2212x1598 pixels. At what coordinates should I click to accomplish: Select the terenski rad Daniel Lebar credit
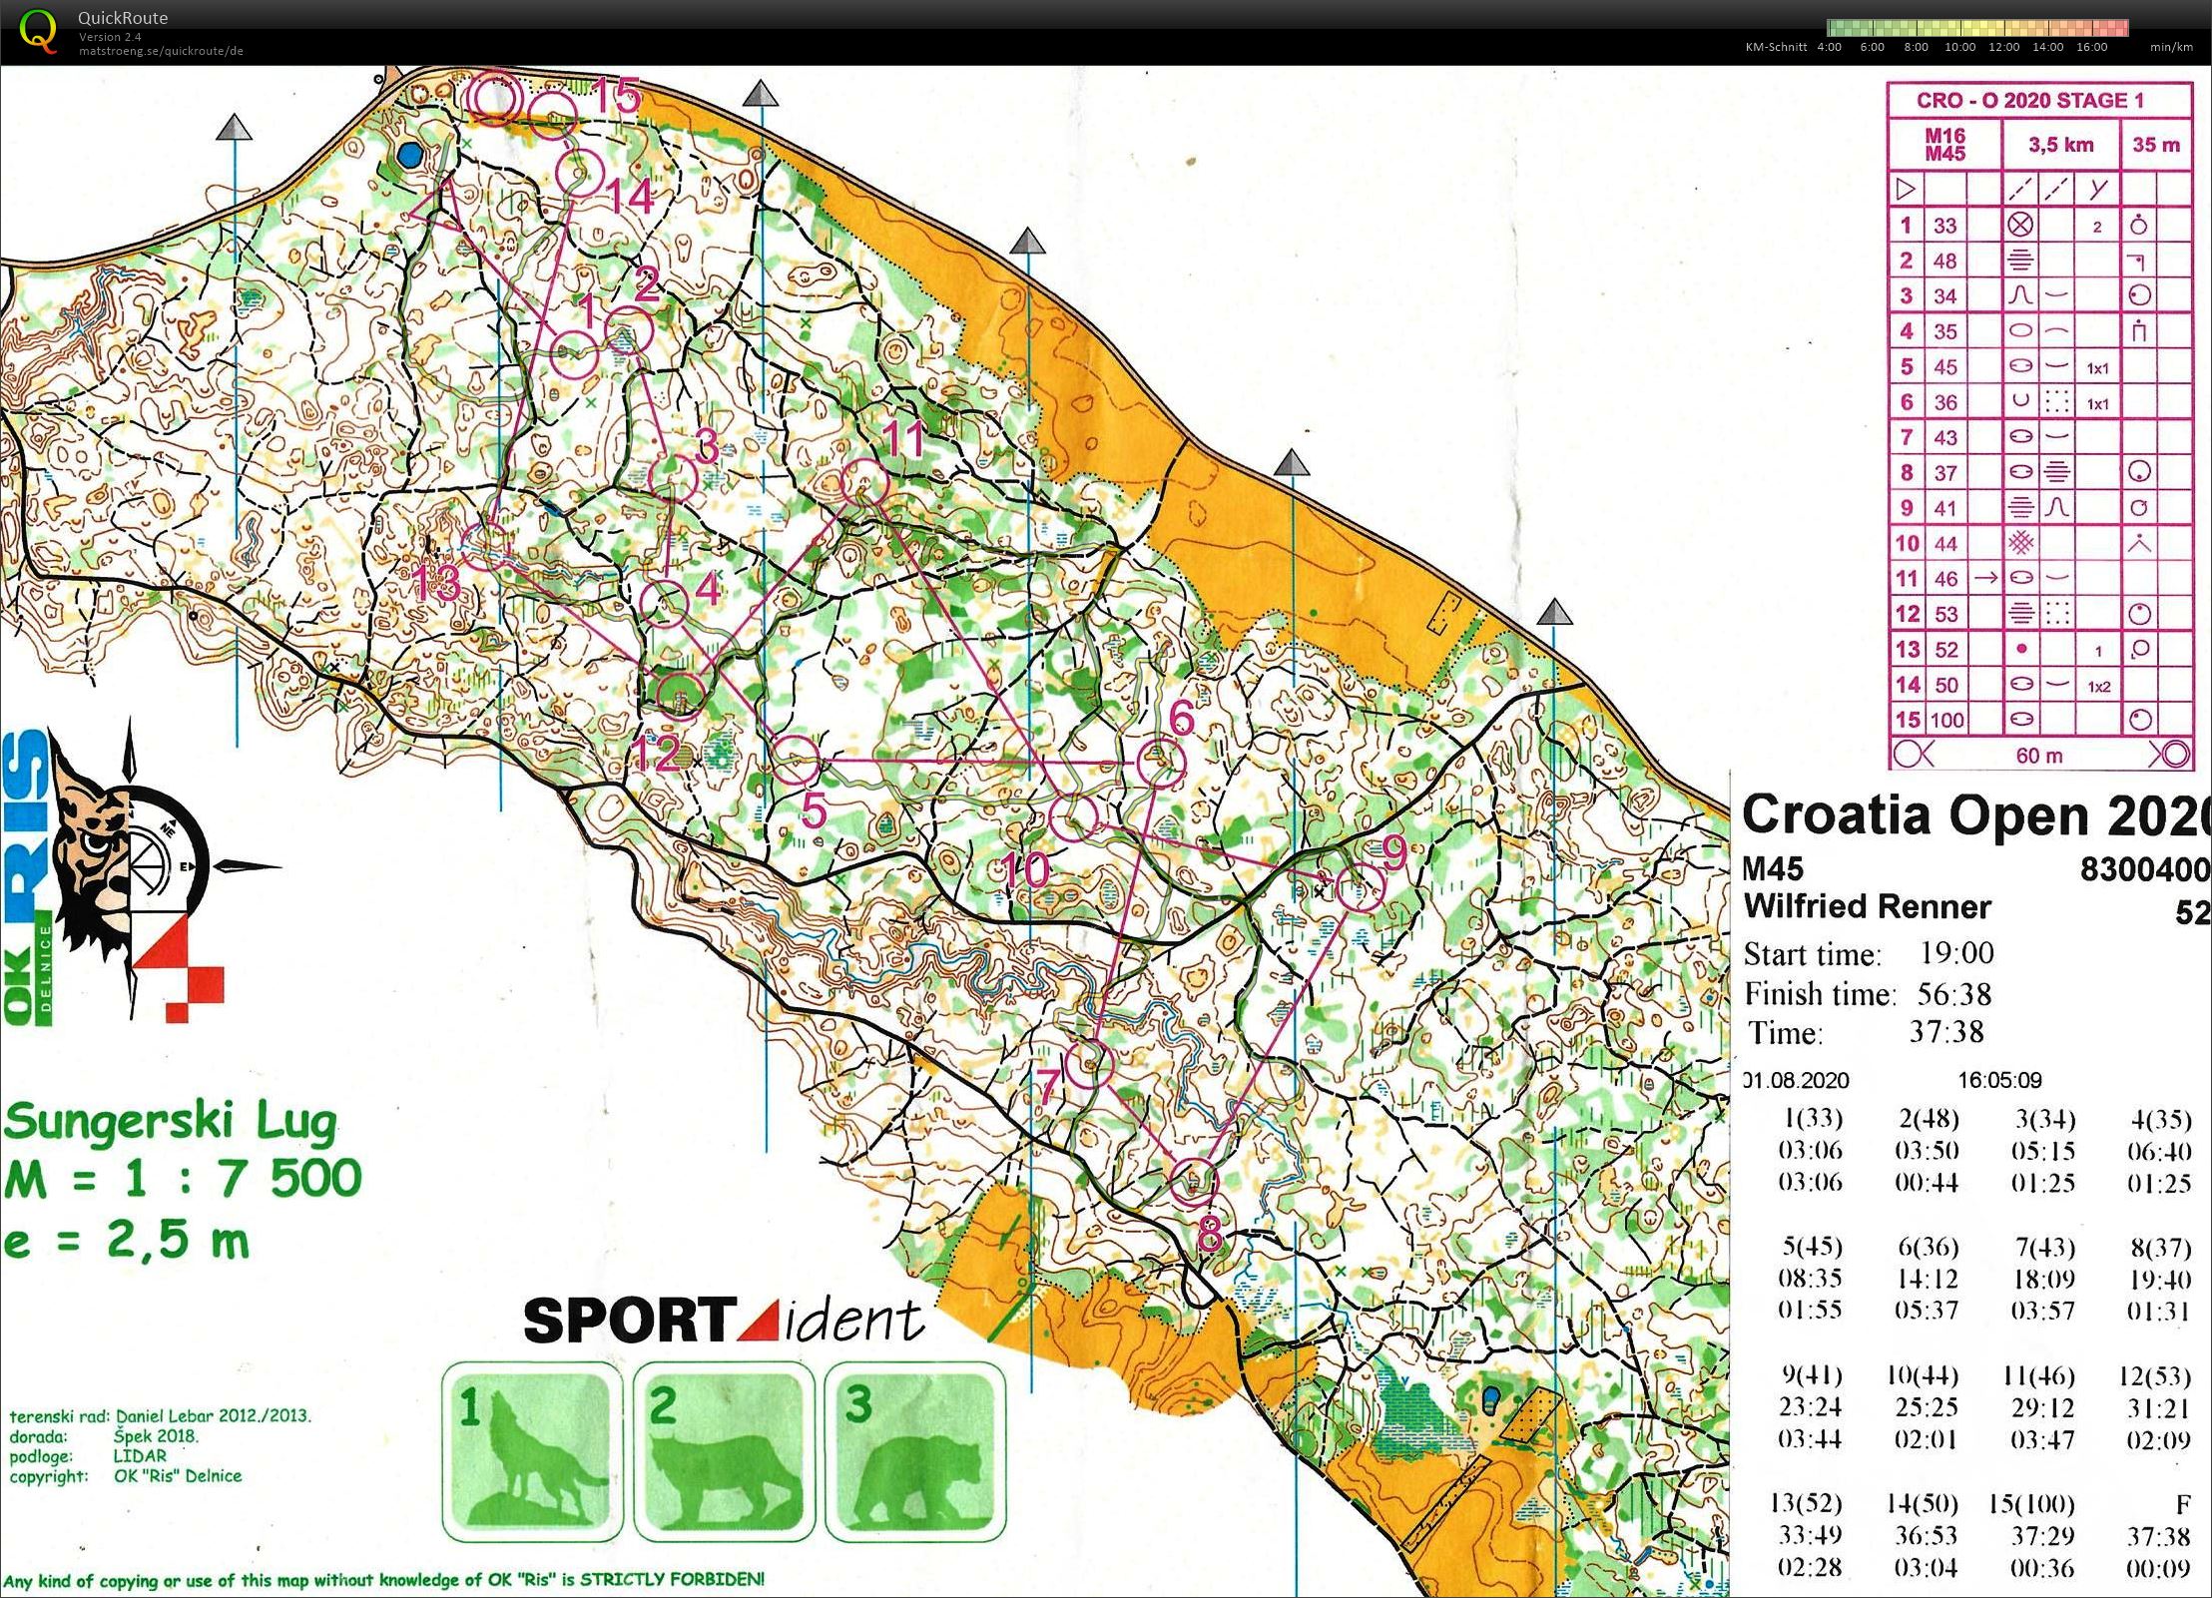tap(160, 1415)
